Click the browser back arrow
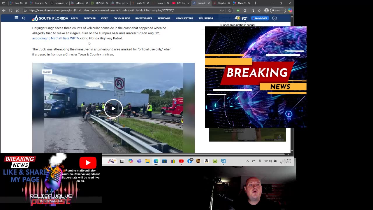 (4, 10)
